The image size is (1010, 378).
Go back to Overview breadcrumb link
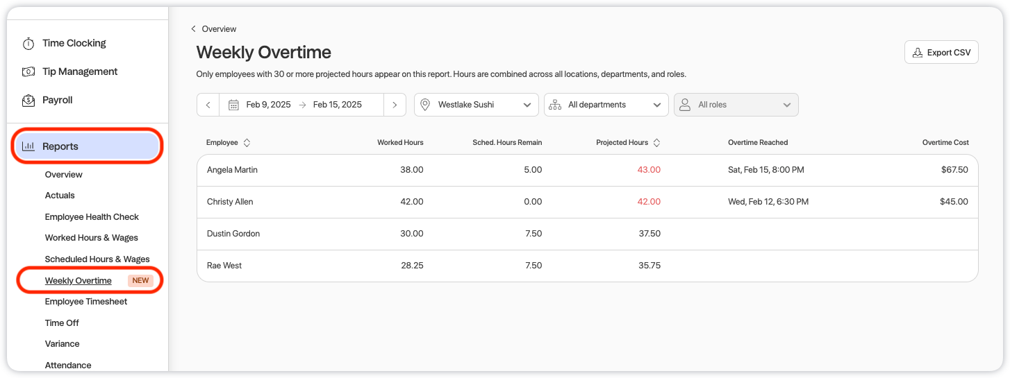pos(218,29)
